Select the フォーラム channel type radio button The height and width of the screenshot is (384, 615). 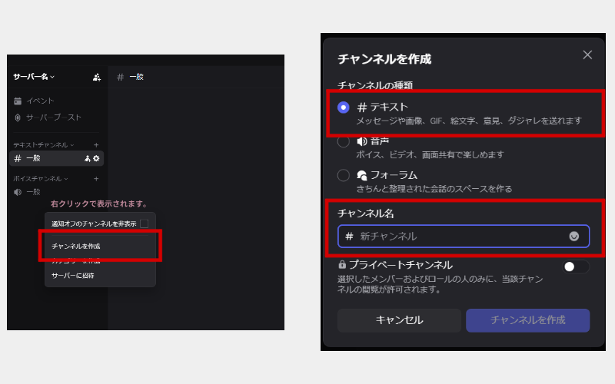[343, 175]
